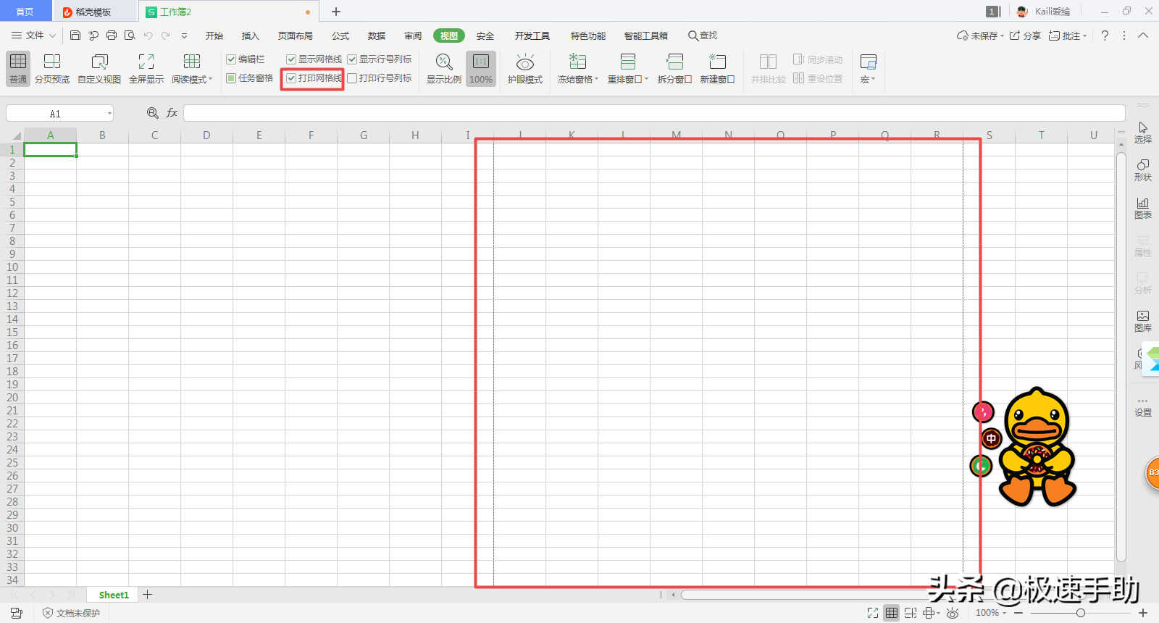This screenshot has width=1159, height=623.
Task: Click the redo arrow icon
Action: pyautogui.click(x=166, y=35)
